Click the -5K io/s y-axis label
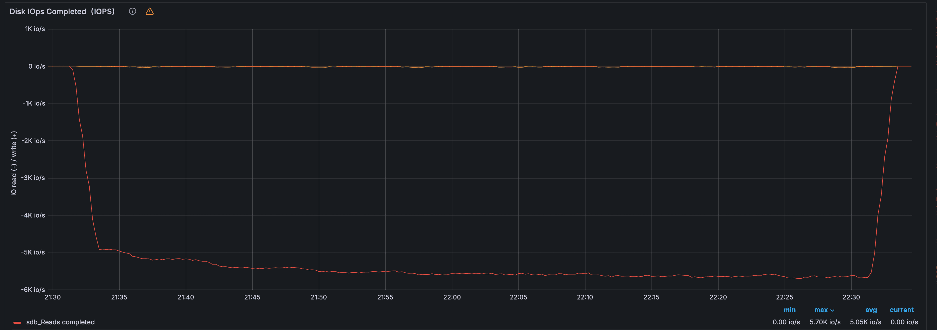937x330 pixels. [33, 252]
